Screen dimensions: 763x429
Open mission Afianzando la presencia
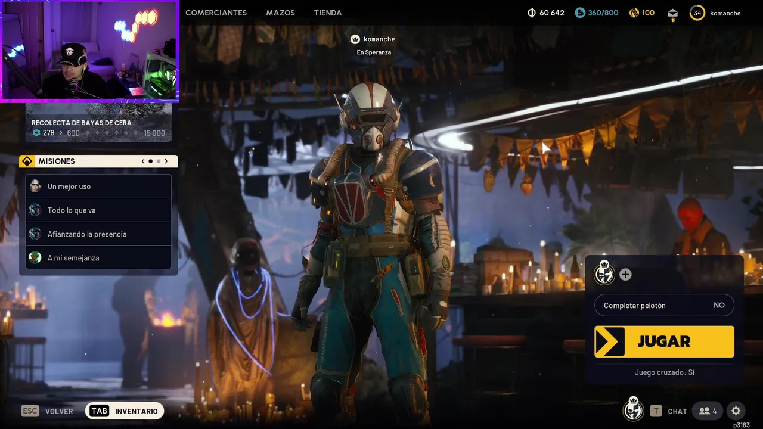(98, 234)
